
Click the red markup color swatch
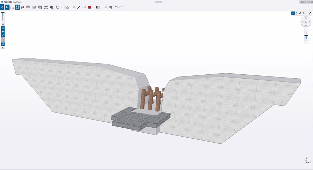click(90, 7)
